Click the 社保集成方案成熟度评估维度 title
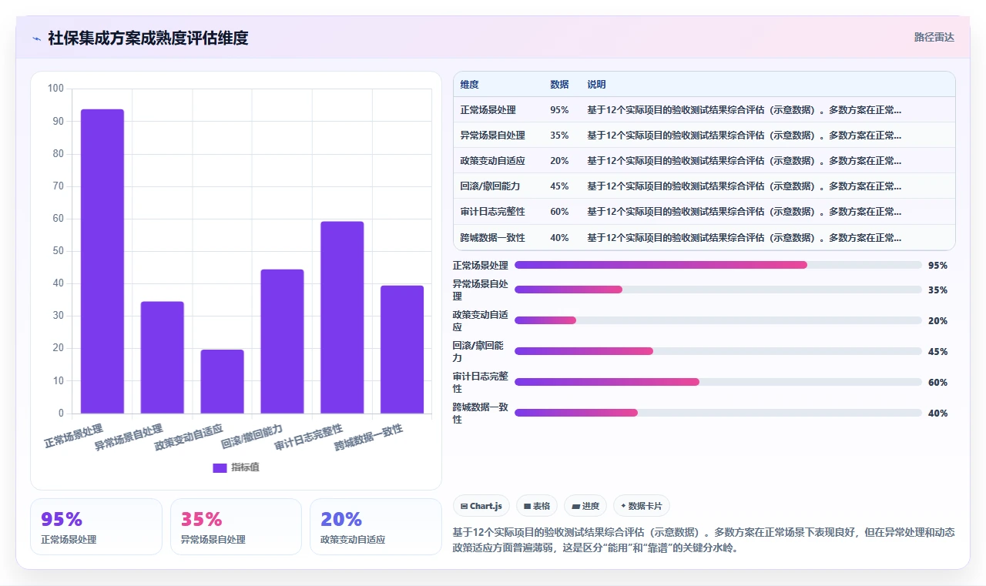This screenshot has width=986, height=586. (x=148, y=38)
